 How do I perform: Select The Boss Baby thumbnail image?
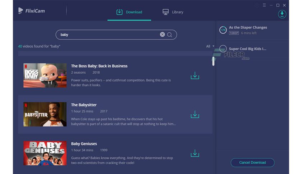45,75
